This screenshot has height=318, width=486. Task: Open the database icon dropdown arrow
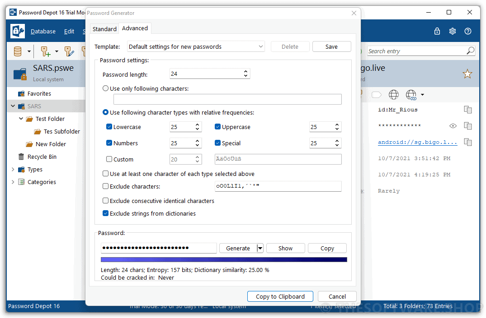click(x=29, y=51)
